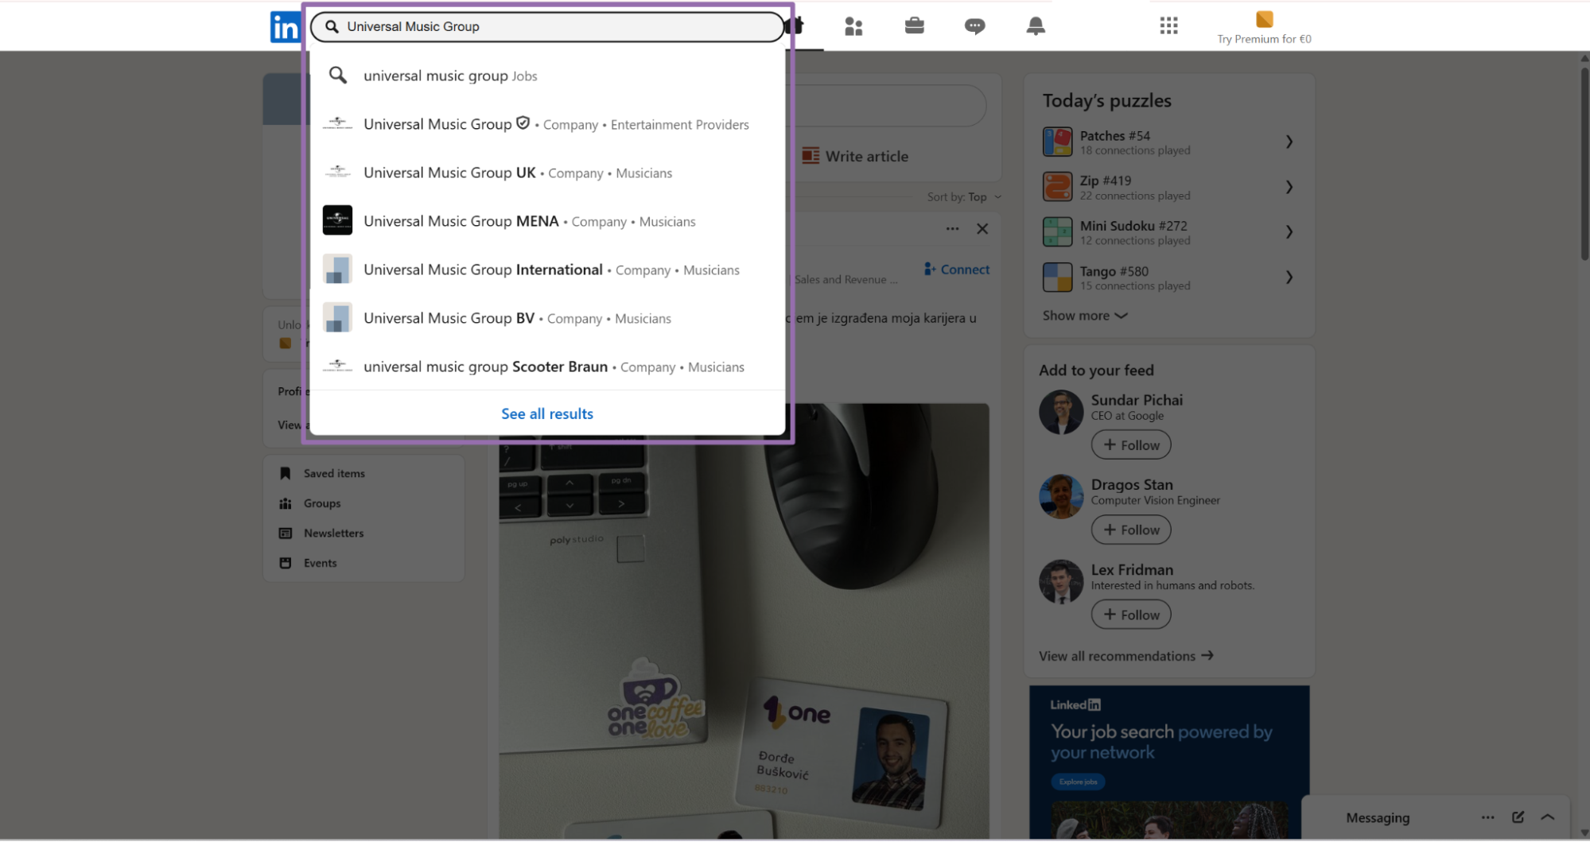Open Messaging bar three-dots options

pyautogui.click(x=1487, y=817)
